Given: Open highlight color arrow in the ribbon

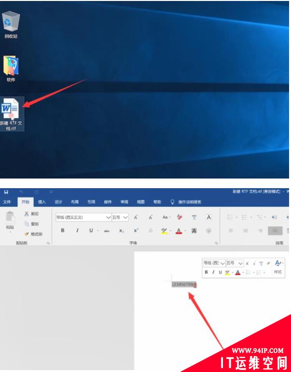Looking at the screenshot, I should (x=170, y=231).
